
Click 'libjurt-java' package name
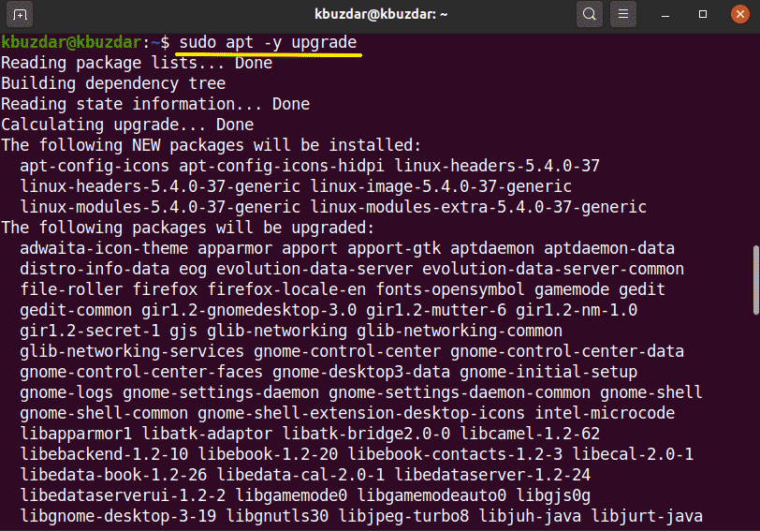coord(647,517)
